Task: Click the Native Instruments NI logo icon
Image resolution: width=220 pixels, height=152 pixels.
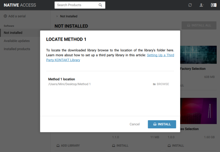Action: [x=214, y=5]
